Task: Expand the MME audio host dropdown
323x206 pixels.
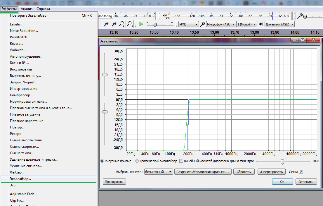Action: (188, 24)
